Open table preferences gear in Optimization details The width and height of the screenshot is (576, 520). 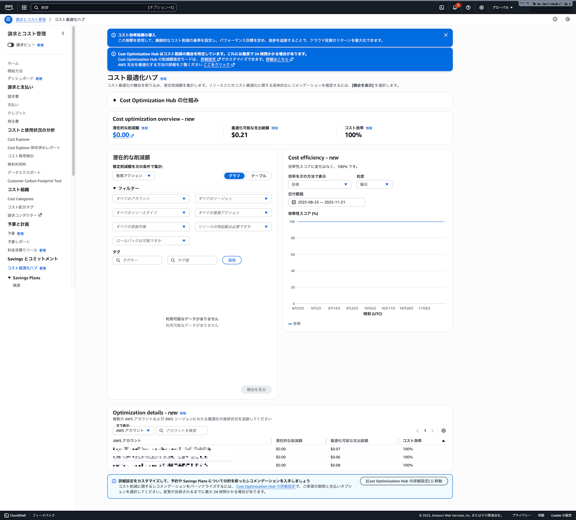444,431
